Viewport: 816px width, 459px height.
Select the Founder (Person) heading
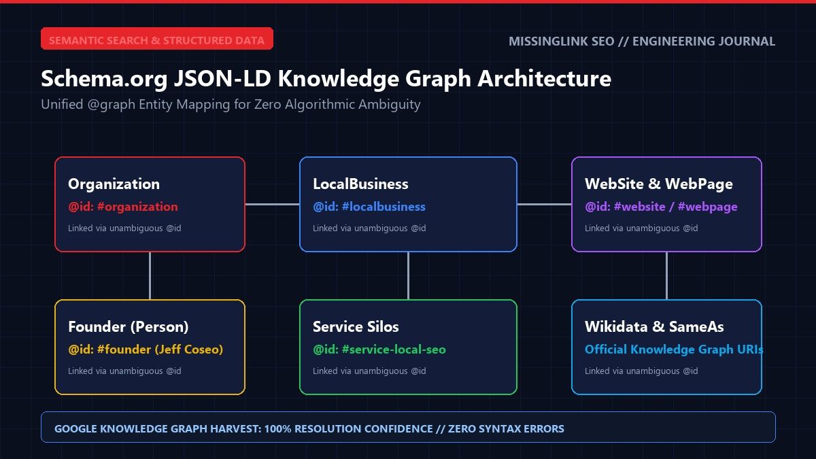(129, 327)
